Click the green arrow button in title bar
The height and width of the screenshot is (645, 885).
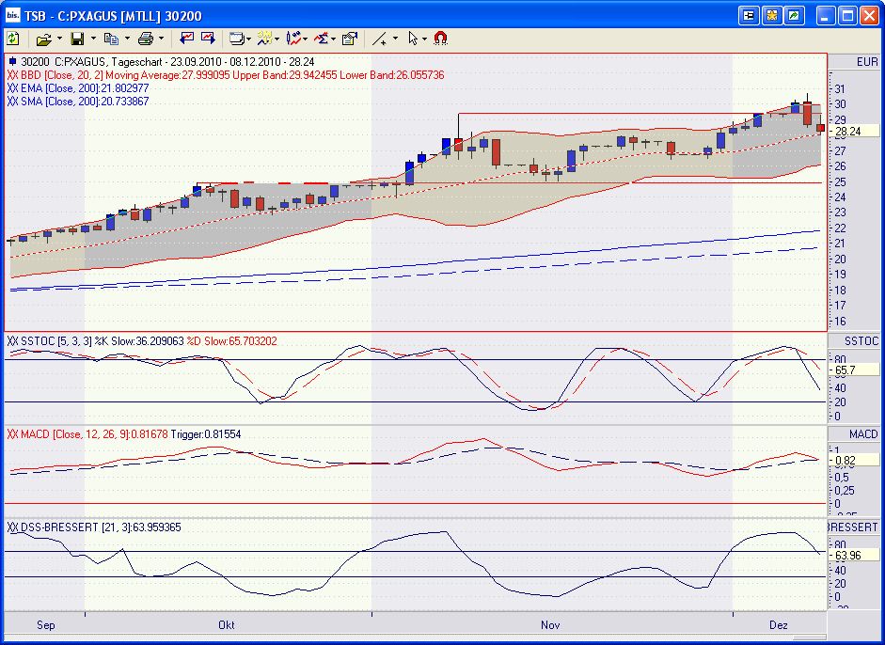(794, 15)
